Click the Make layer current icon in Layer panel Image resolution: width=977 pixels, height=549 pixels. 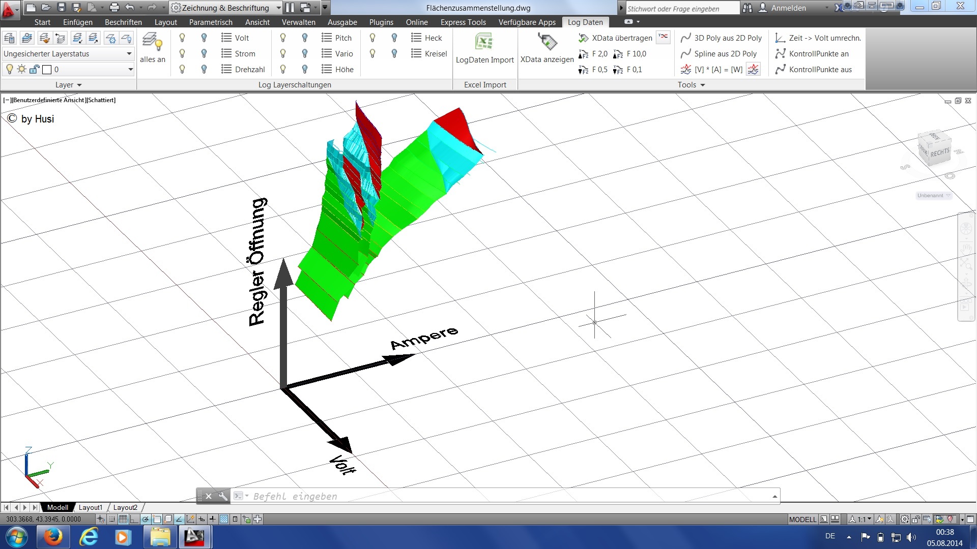pyautogui.click(x=27, y=38)
